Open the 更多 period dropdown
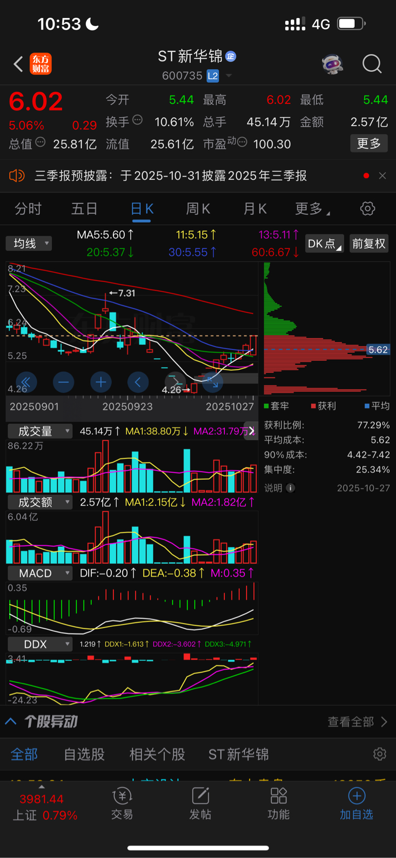396x858 pixels. click(312, 209)
